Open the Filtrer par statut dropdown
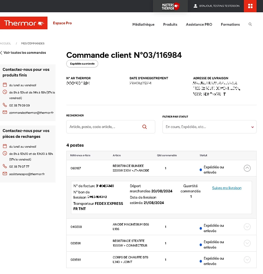263x274 pixels. point(209,127)
